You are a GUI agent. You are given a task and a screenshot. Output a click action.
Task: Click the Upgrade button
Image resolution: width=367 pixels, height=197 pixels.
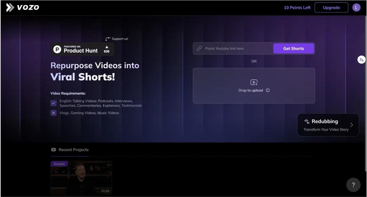click(331, 8)
